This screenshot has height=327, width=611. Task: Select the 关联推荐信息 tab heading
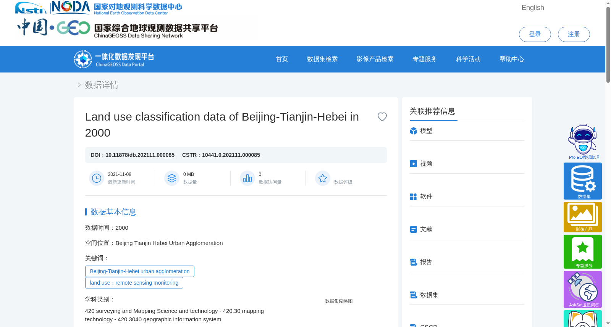(x=433, y=111)
